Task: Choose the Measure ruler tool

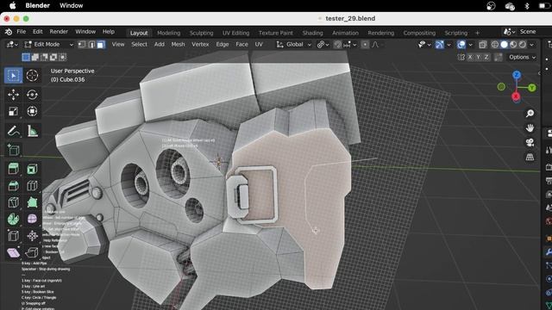Action: point(32,131)
